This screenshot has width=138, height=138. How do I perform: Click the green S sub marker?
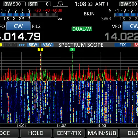tap(72, 50)
